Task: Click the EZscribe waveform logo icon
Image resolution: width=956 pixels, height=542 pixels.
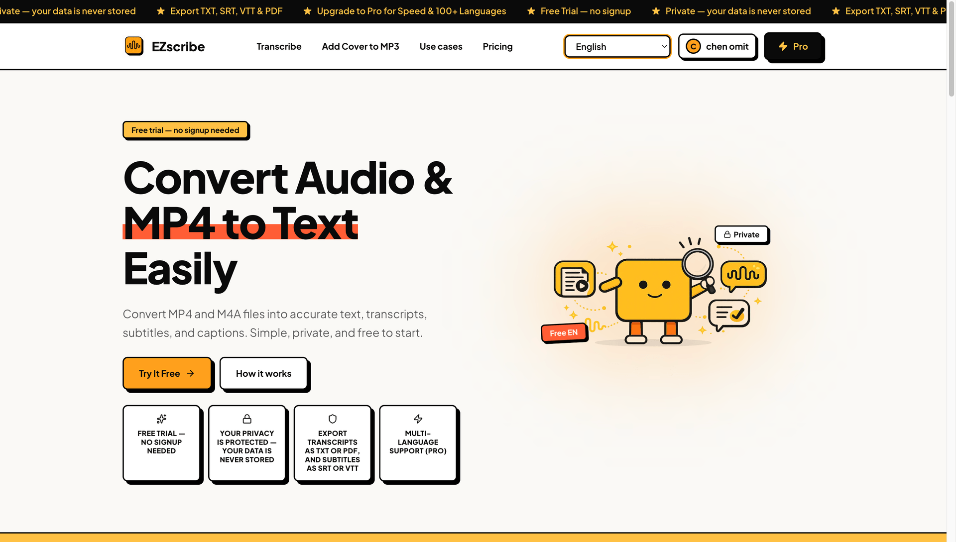Action: coord(134,46)
